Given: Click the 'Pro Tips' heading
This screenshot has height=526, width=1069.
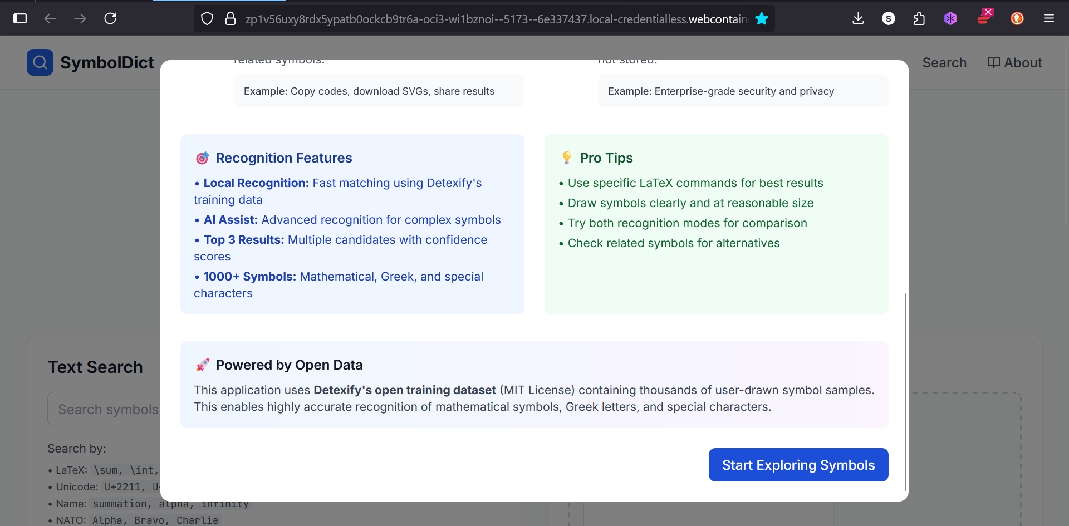Looking at the screenshot, I should point(606,158).
